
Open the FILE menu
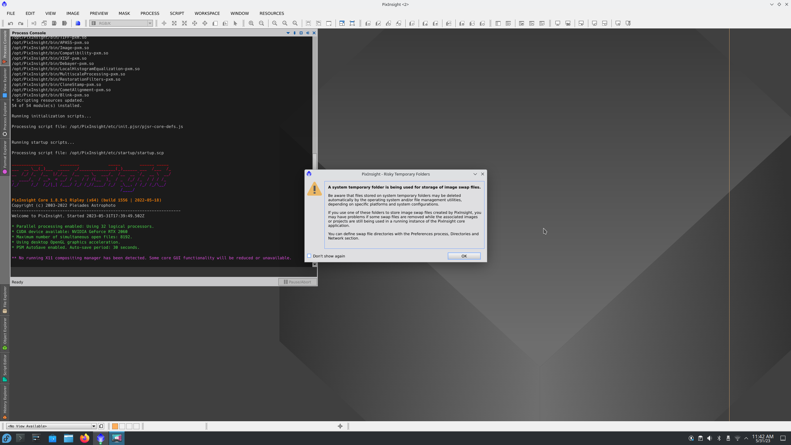(11, 13)
